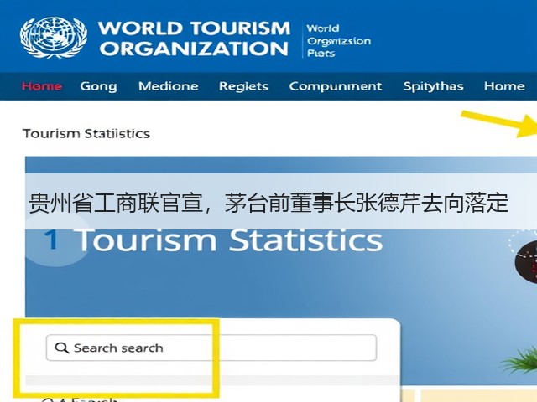Click the World Tourism Organization globe logo
This screenshot has width=537, height=402.
click(53, 37)
